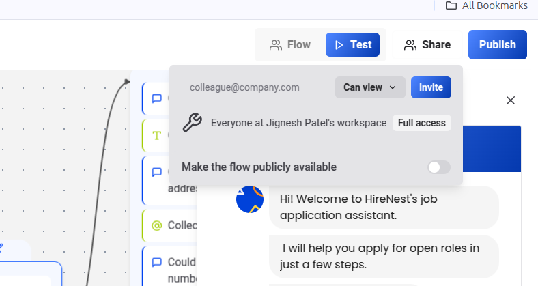Publish the flow
Image resolution: width=538 pixels, height=286 pixels.
point(497,45)
